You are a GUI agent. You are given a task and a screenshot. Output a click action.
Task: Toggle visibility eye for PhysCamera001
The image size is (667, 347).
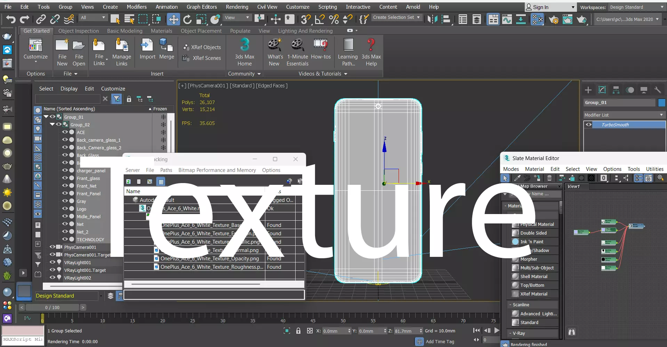[52, 247]
